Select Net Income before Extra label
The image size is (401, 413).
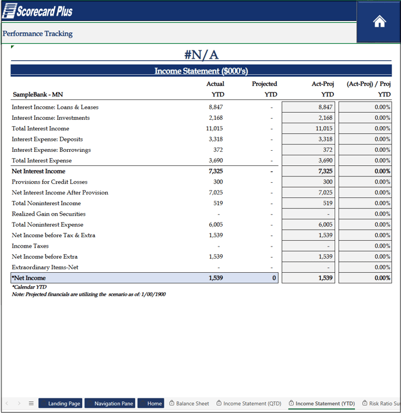click(x=45, y=256)
